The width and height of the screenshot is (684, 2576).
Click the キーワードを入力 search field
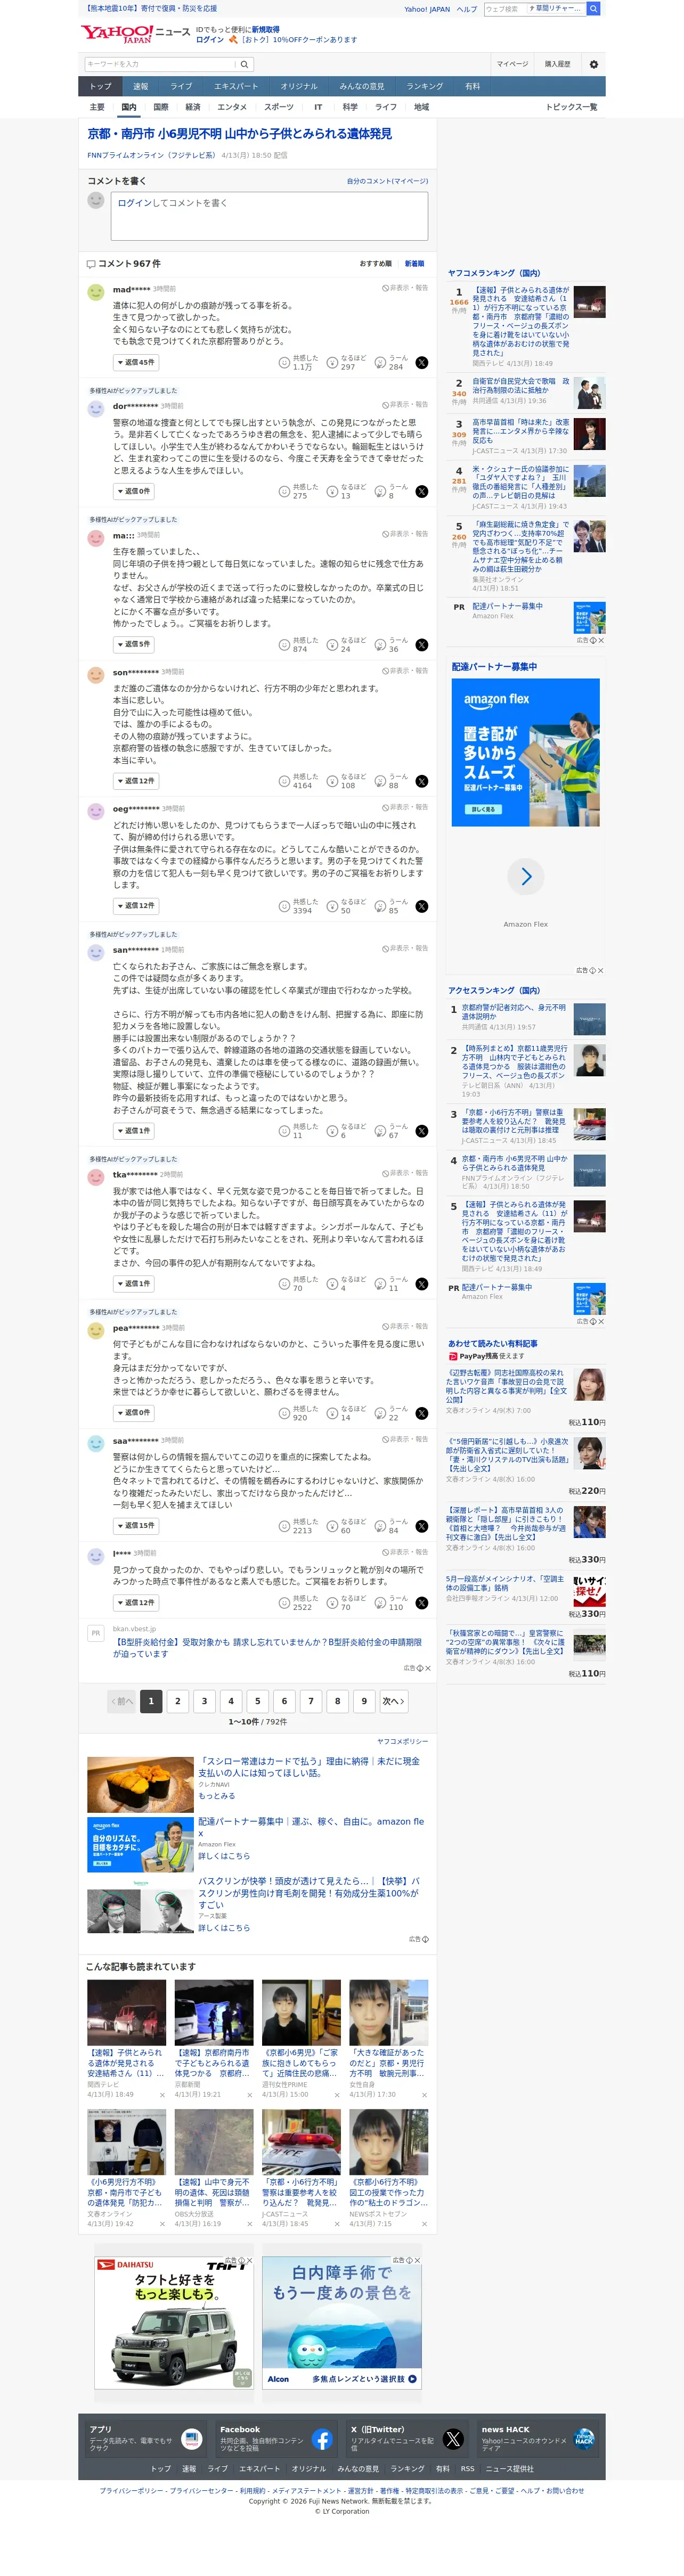160,64
